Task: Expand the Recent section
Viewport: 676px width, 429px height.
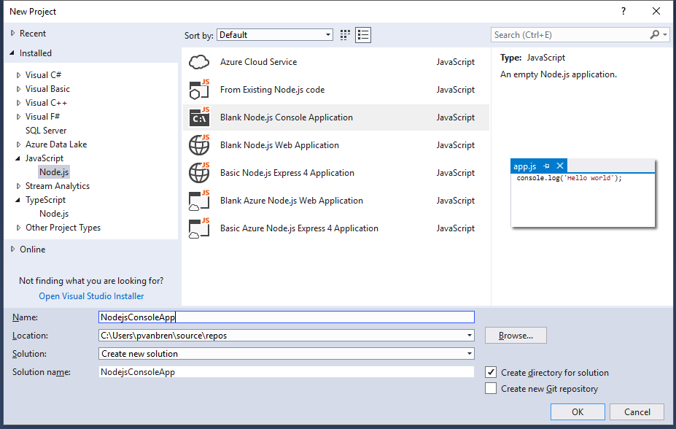Action: point(13,34)
